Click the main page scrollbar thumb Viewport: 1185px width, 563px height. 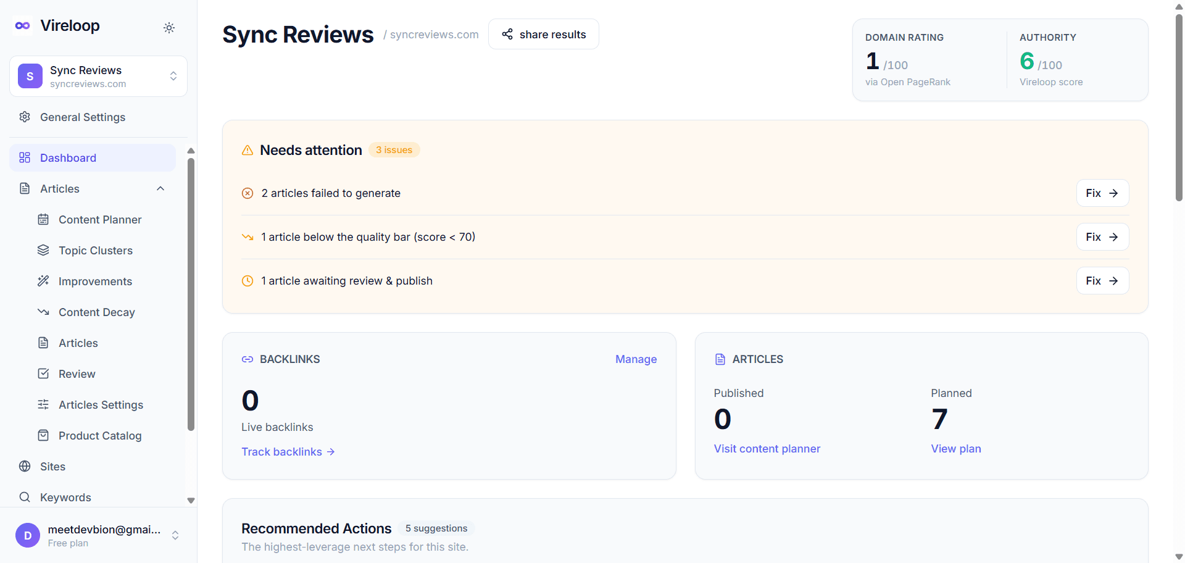click(1179, 107)
